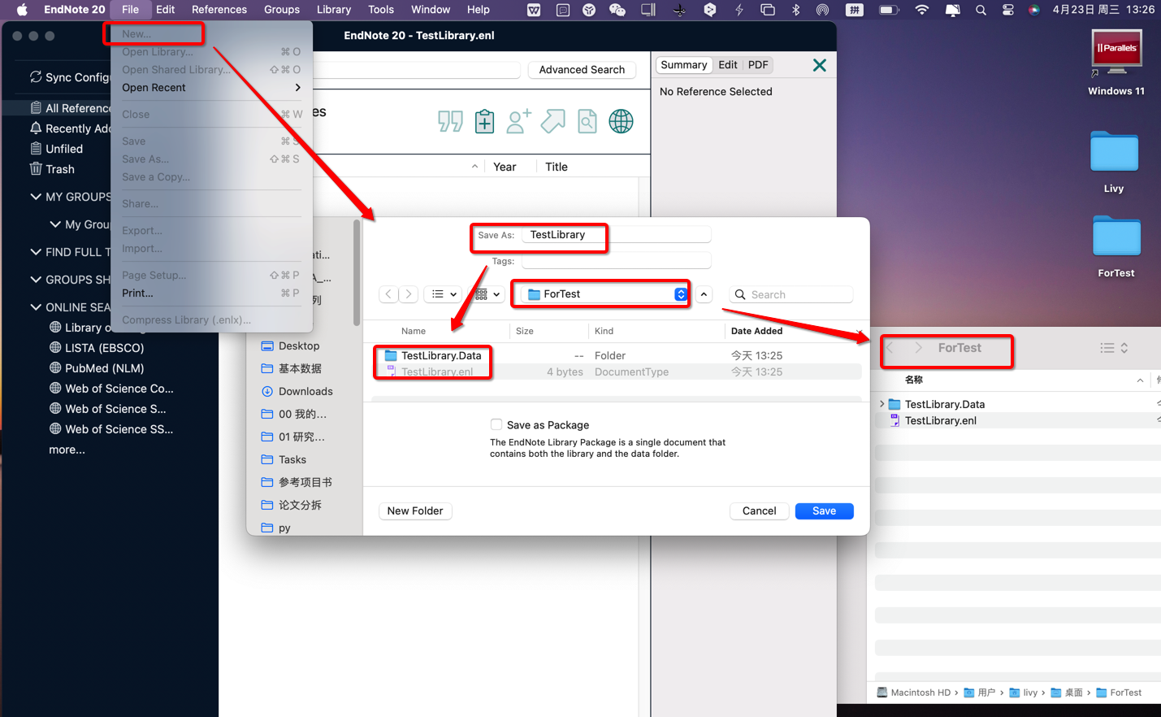Open the Livy folder on desktop
The width and height of the screenshot is (1161, 717).
(1114, 161)
